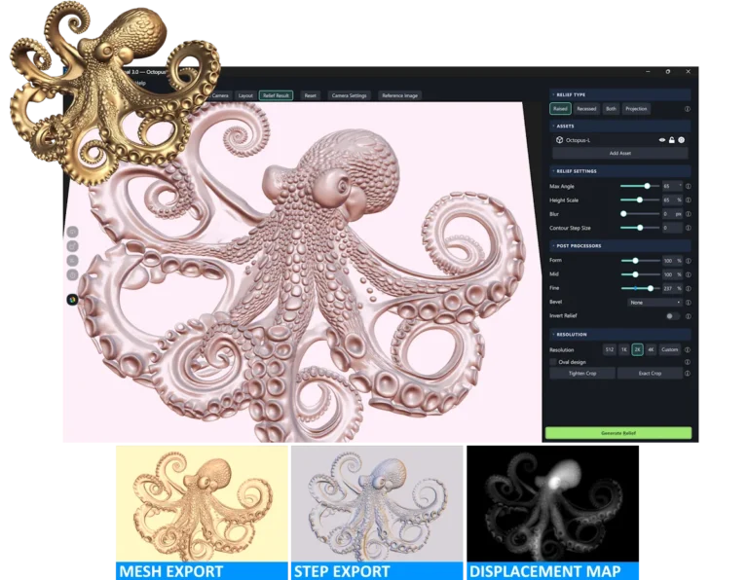Click the info icon for Max Angle
This screenshot has height=580, width=748.
click(x=688, y=186)
